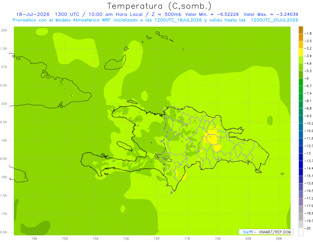Click the '17N' latitude axis label
Image resolution: width=313 pixels, height=242 pixels.
4,214
